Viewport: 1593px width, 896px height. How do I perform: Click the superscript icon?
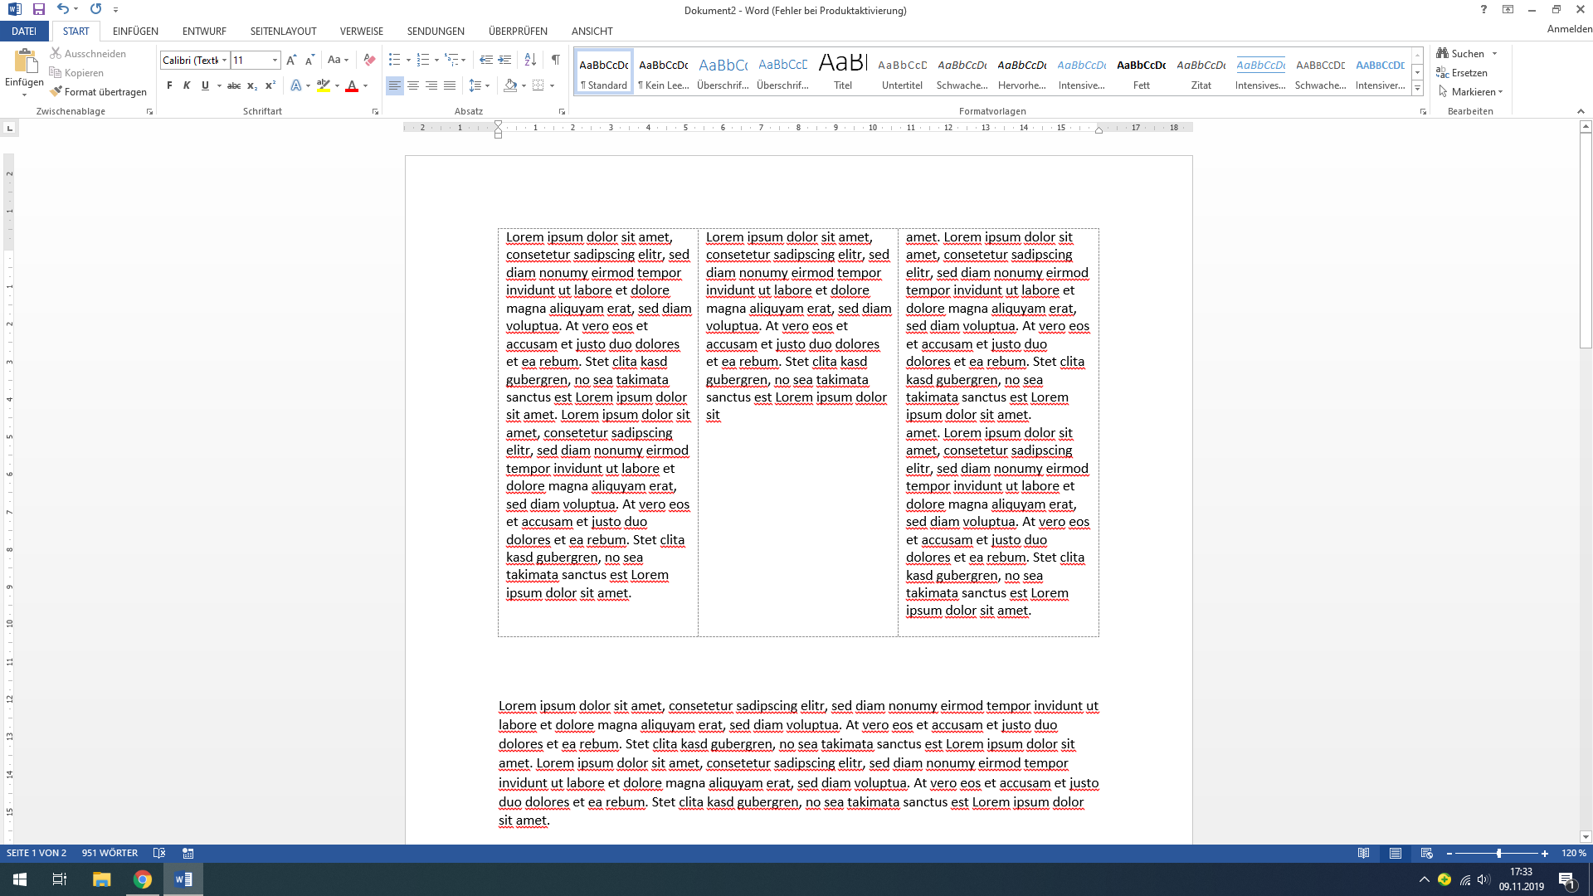tap(269, 85)
